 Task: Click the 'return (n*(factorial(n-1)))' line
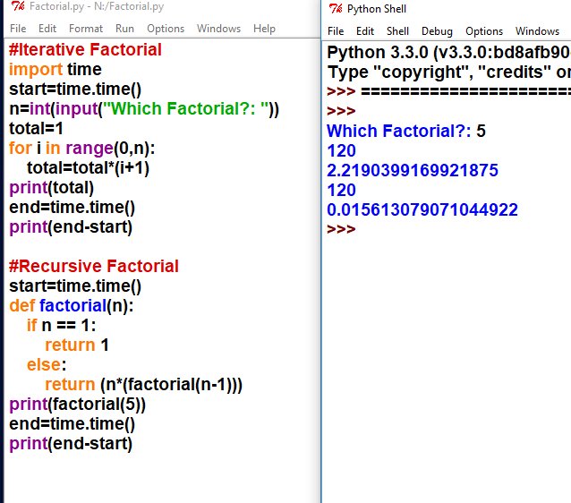[x=143, y=385]
